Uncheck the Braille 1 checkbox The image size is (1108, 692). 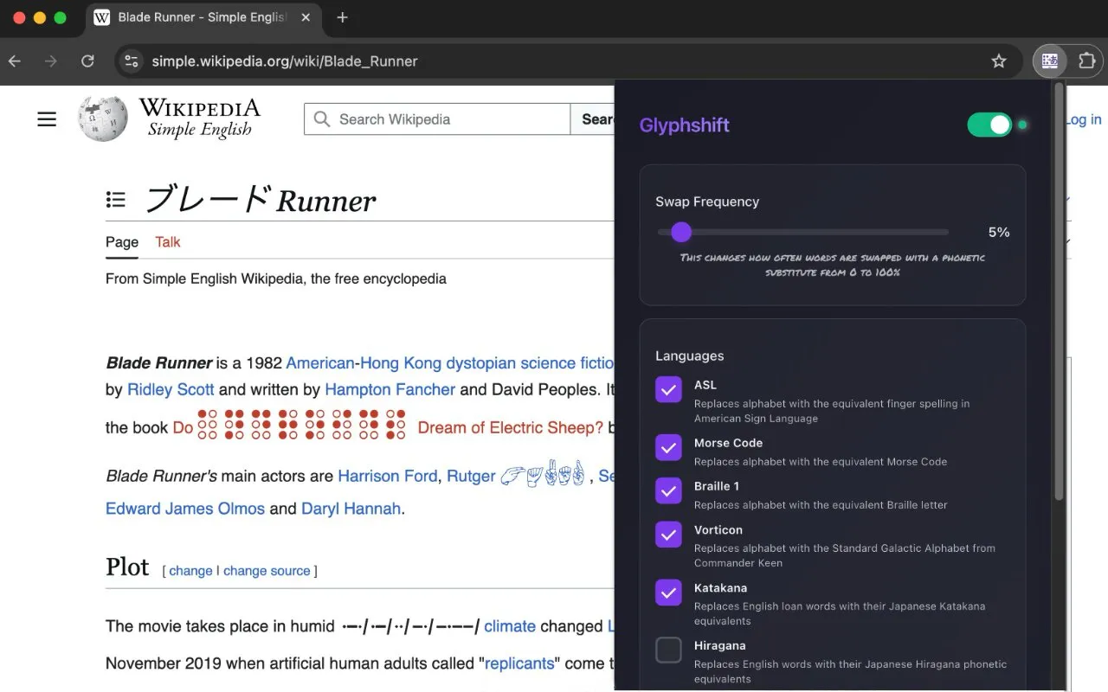point(668,491)
